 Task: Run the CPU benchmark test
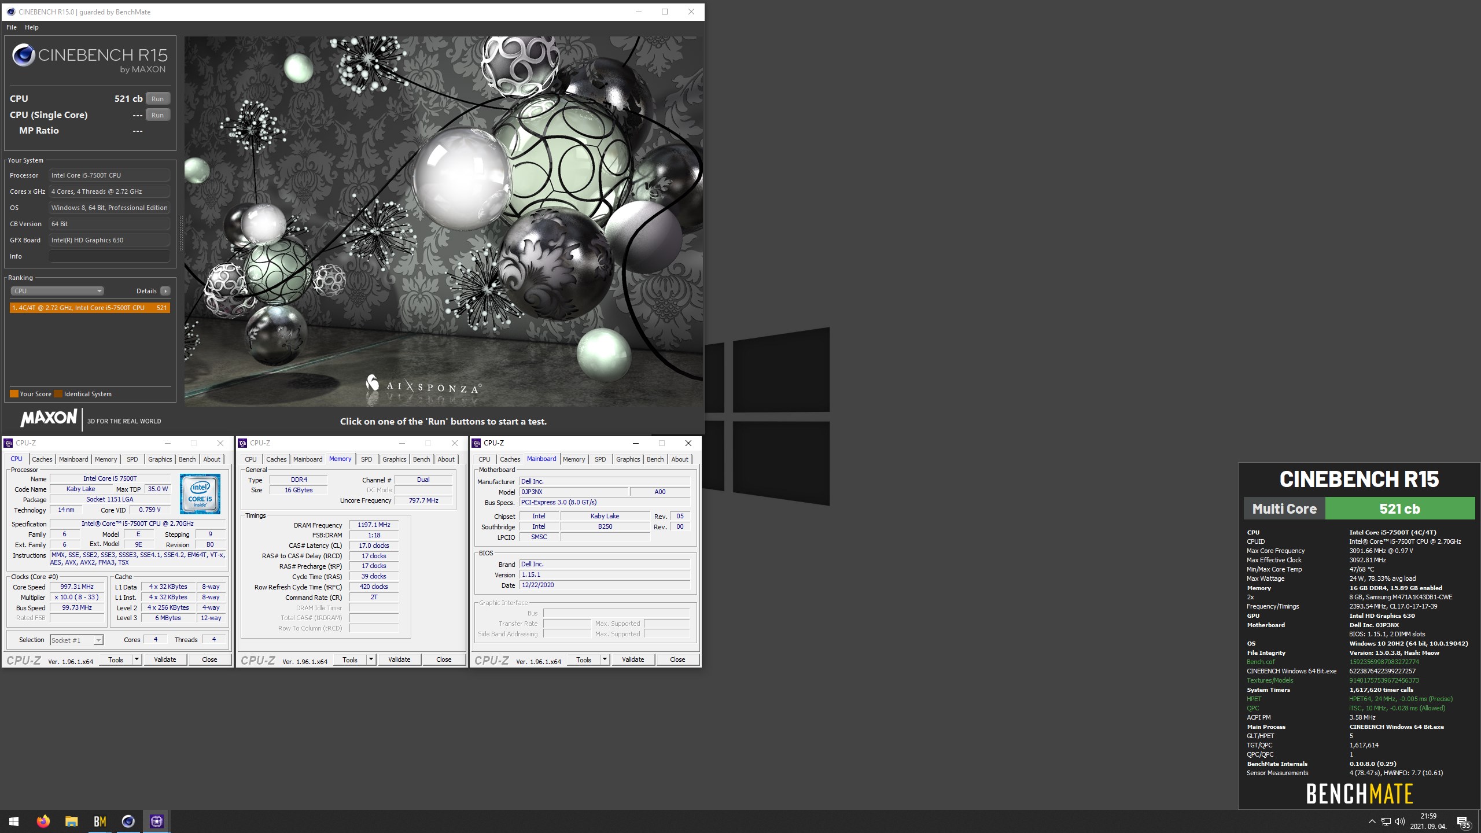[157, 99]
